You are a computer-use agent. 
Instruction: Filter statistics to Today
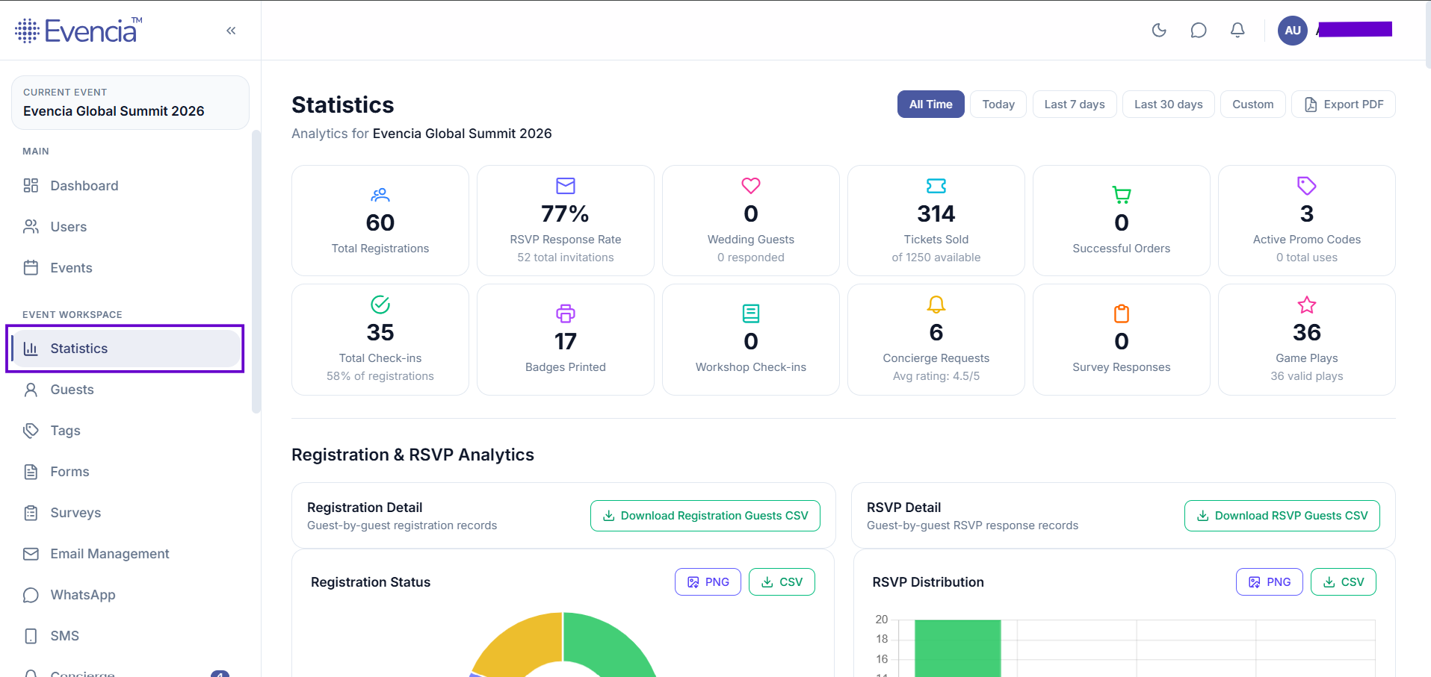point(998,104)
